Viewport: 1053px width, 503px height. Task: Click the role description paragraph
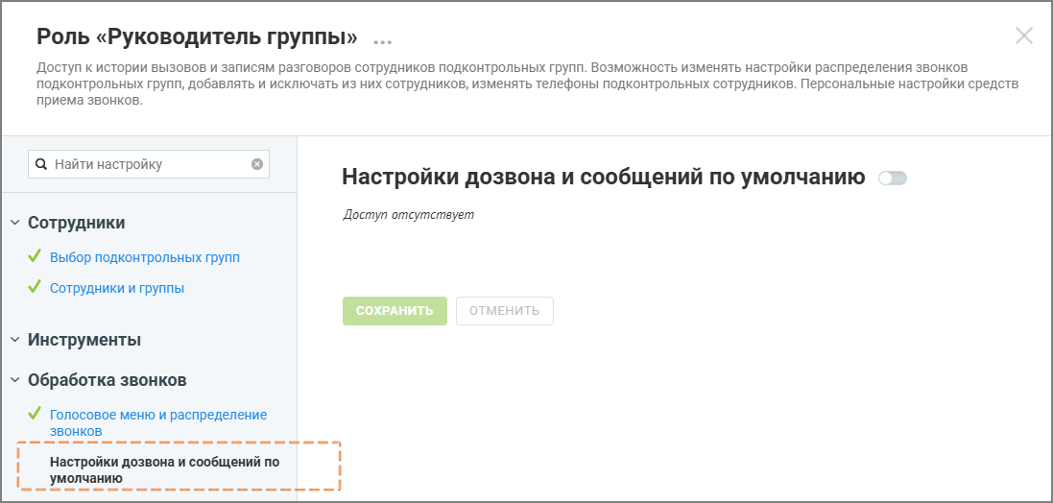[528, 84]
